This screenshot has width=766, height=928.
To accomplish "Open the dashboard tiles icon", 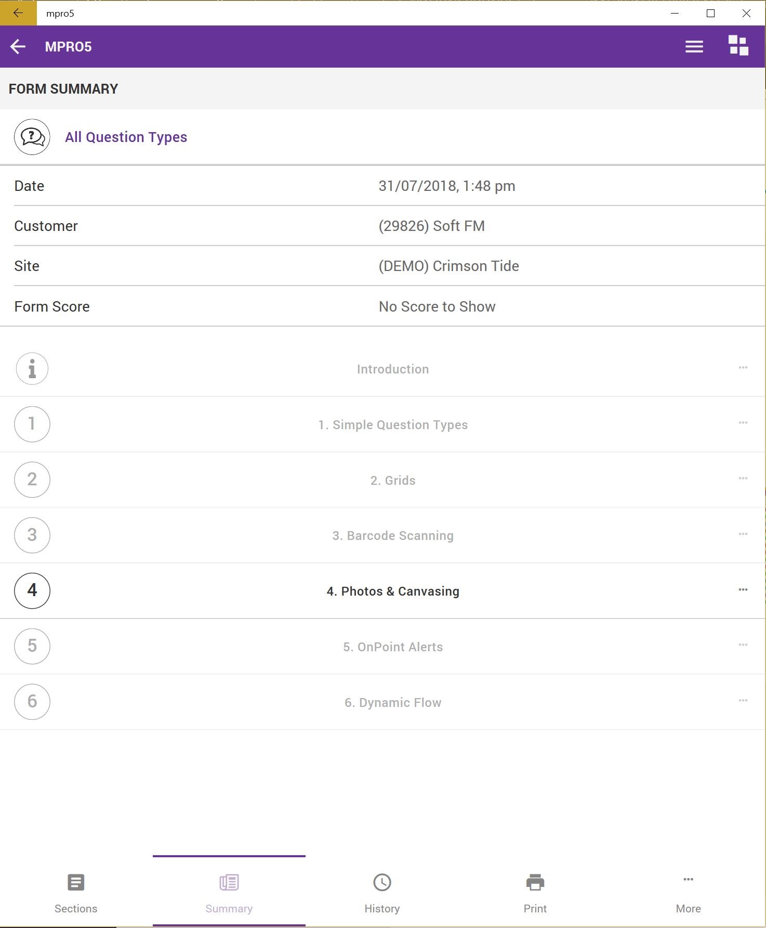I will coord(738,45).
